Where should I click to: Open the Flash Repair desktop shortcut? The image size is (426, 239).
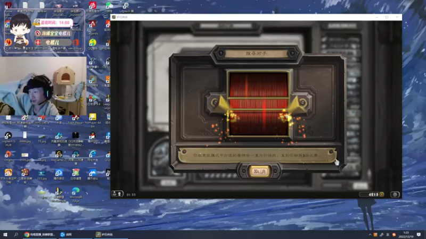pos(76,119)
